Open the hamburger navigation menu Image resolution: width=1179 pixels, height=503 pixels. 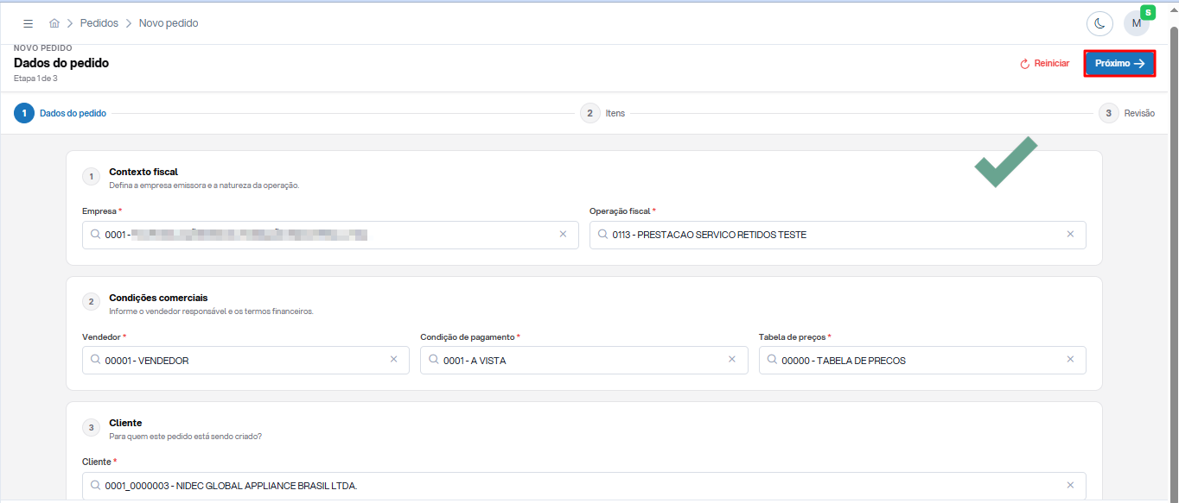(29, 23)
